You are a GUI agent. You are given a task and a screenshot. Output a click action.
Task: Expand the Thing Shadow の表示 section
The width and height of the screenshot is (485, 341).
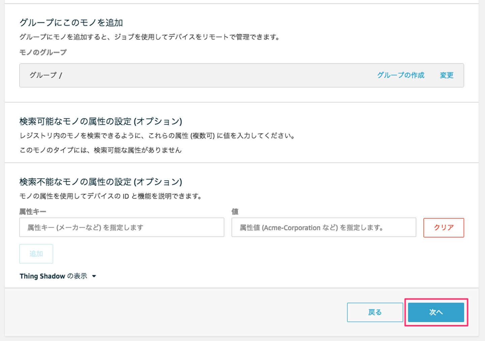54,276
